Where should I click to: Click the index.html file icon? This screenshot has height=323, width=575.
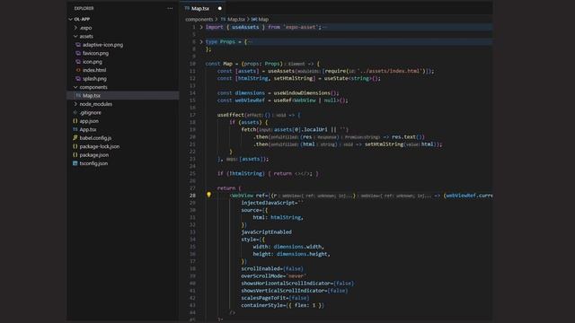pos(78,70)
